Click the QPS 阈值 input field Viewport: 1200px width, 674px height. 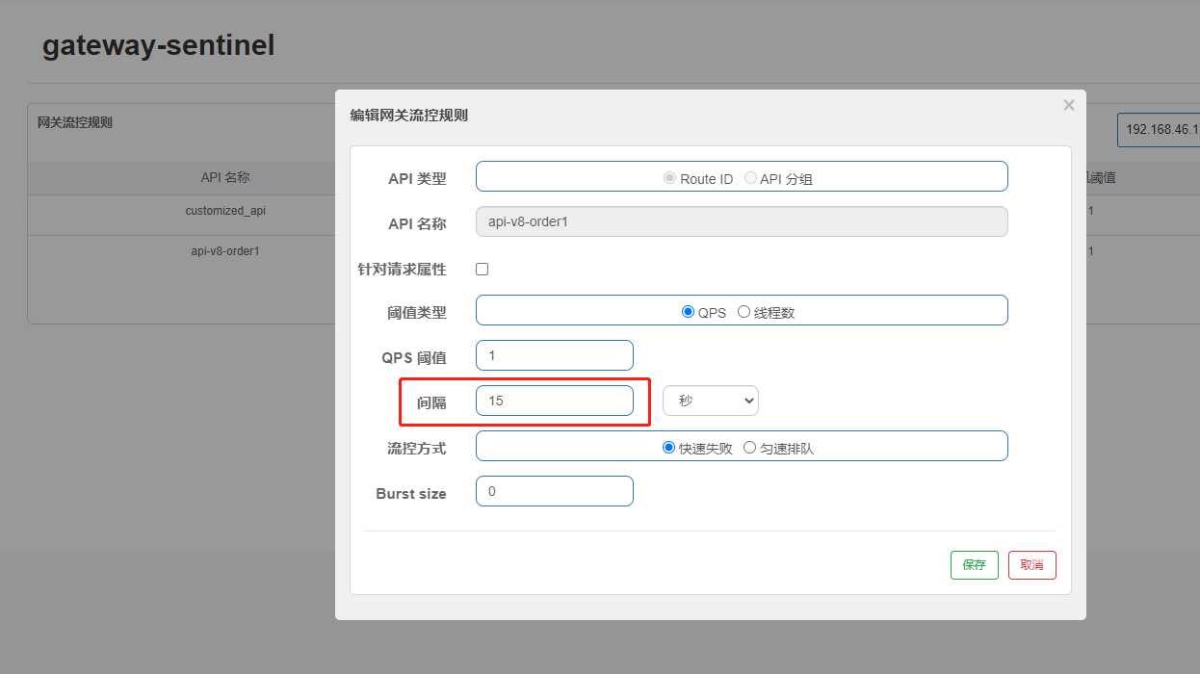click(x=554, y=355)
